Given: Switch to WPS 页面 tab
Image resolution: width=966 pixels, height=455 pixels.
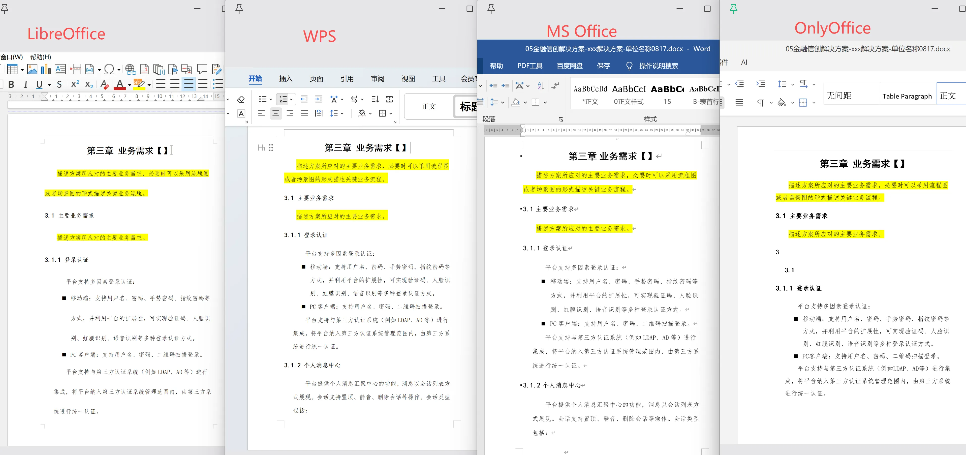Looking at the screenshot, I should point(317,78).
